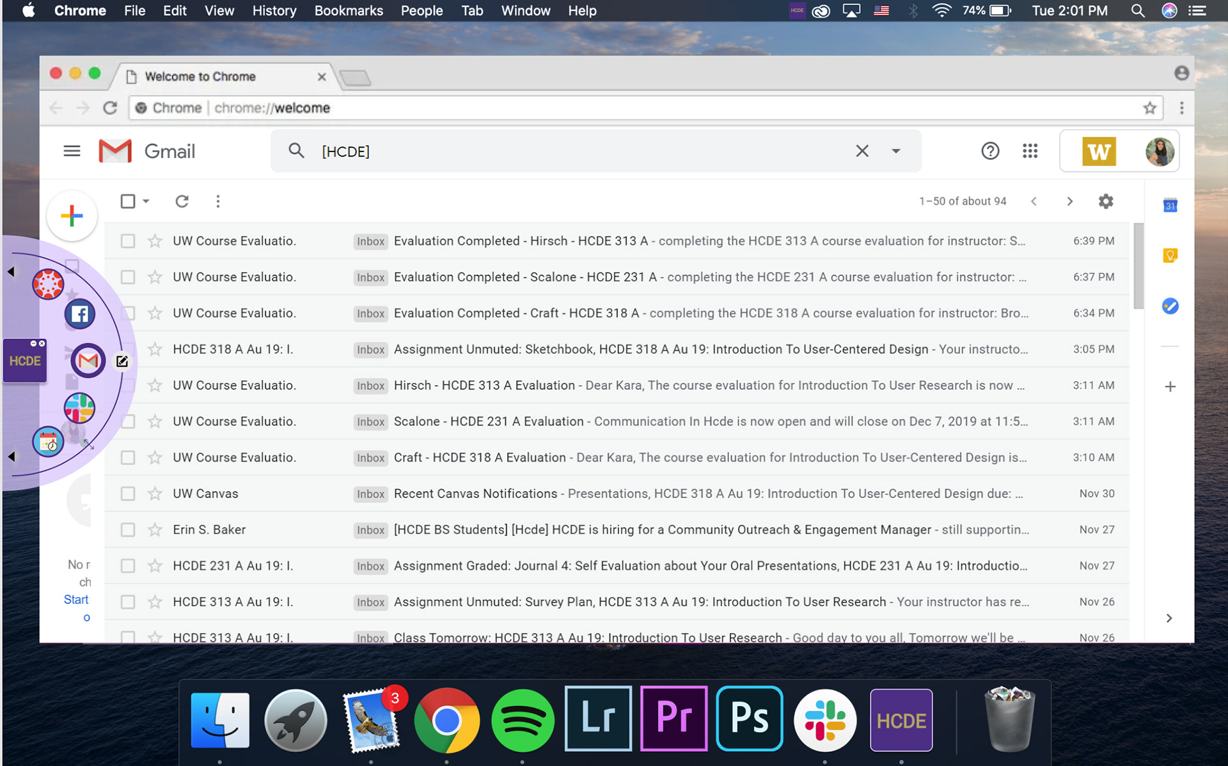The width and height of the screenshot is (1228, 766).
Task: Click the Start link in the chat panel
Action: point(75,600)
